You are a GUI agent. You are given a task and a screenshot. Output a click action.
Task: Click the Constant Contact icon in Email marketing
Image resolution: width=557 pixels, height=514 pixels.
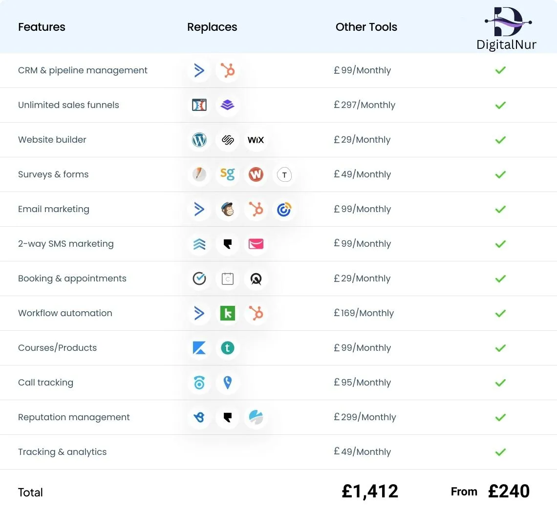[x=284, y=210]
